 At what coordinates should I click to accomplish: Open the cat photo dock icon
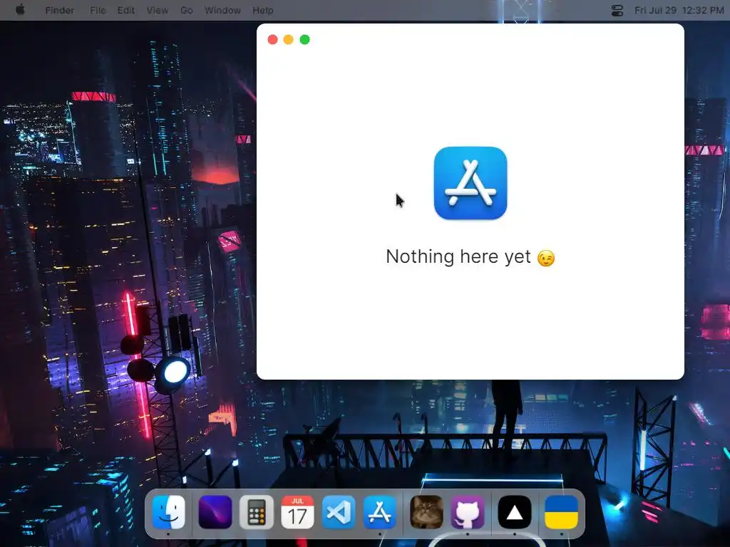[426, 512]
